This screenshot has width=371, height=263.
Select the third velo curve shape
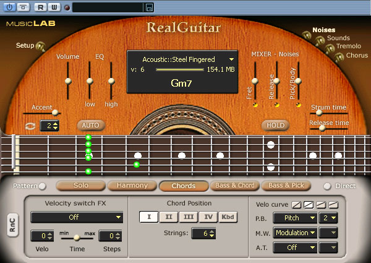coord(321,205)
